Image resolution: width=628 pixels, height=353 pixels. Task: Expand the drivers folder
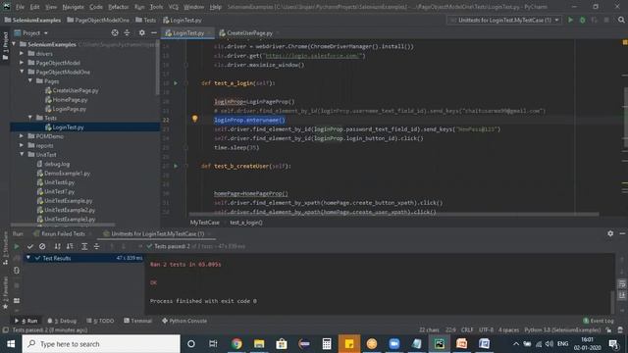coord(22,53)
